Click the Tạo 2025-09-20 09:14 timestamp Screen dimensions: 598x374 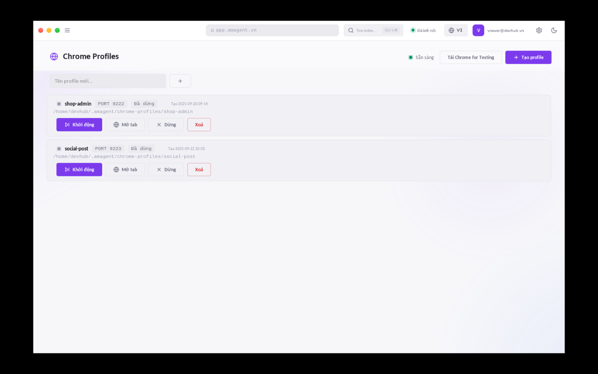pos(189,104)
